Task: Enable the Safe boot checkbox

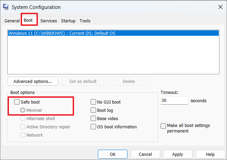Action: point(17,102)
